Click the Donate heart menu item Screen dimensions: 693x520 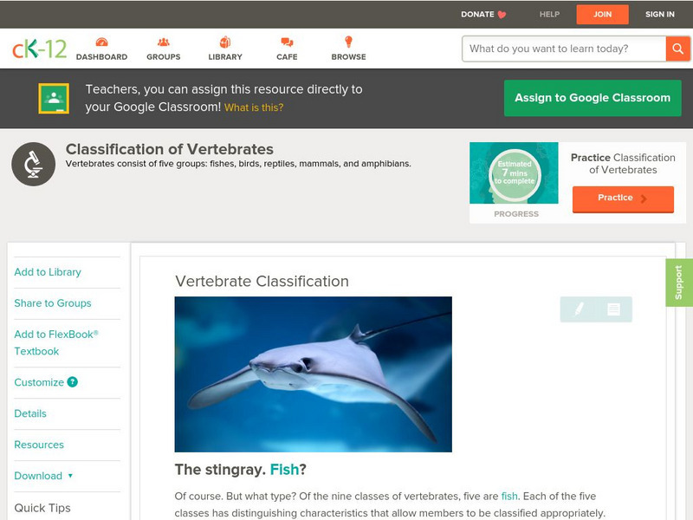click(x=483, y=14)
